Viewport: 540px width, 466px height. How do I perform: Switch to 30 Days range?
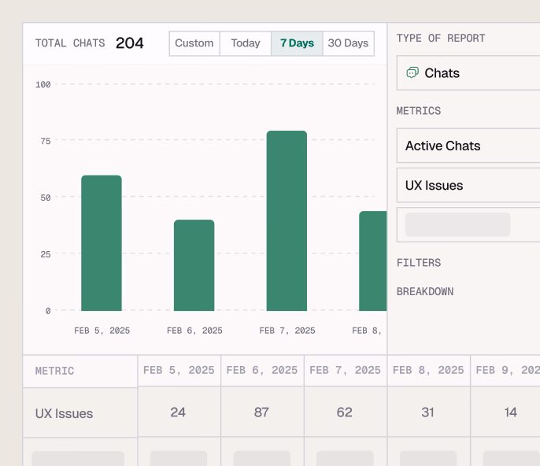pyautogui.click(x=348, y=43)
